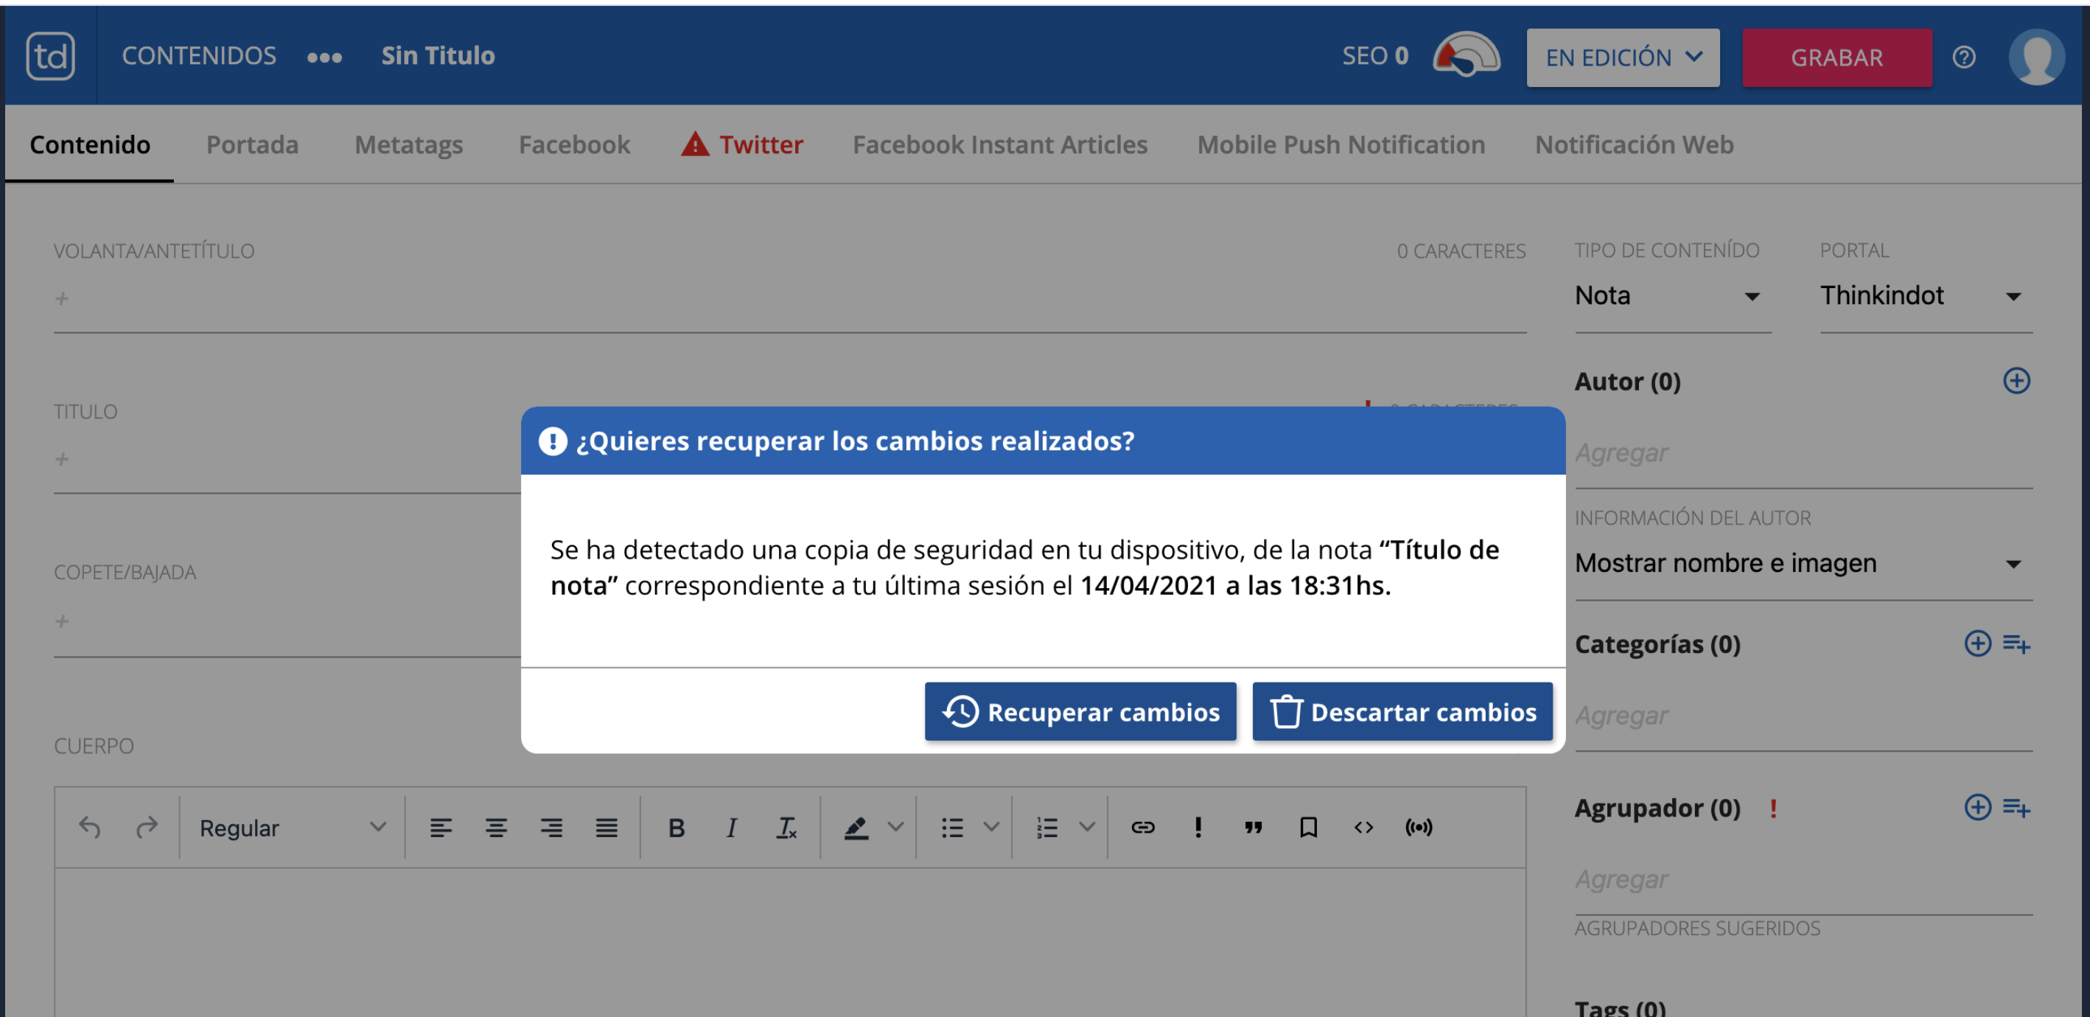
Task: Click the Agrupador plus circle icon
Action: point(1977,808)
